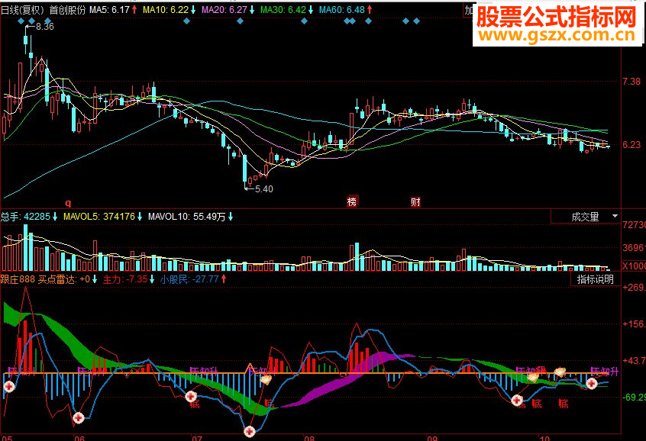Click the rightmost buy-signal plus icon
This screenshot has width=646, height=441.
click(x=592, y=383)
